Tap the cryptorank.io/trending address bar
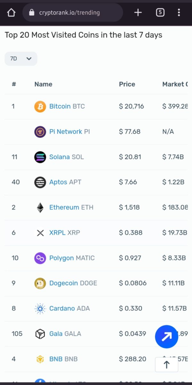The image size is (192, 385). [73, 13]
